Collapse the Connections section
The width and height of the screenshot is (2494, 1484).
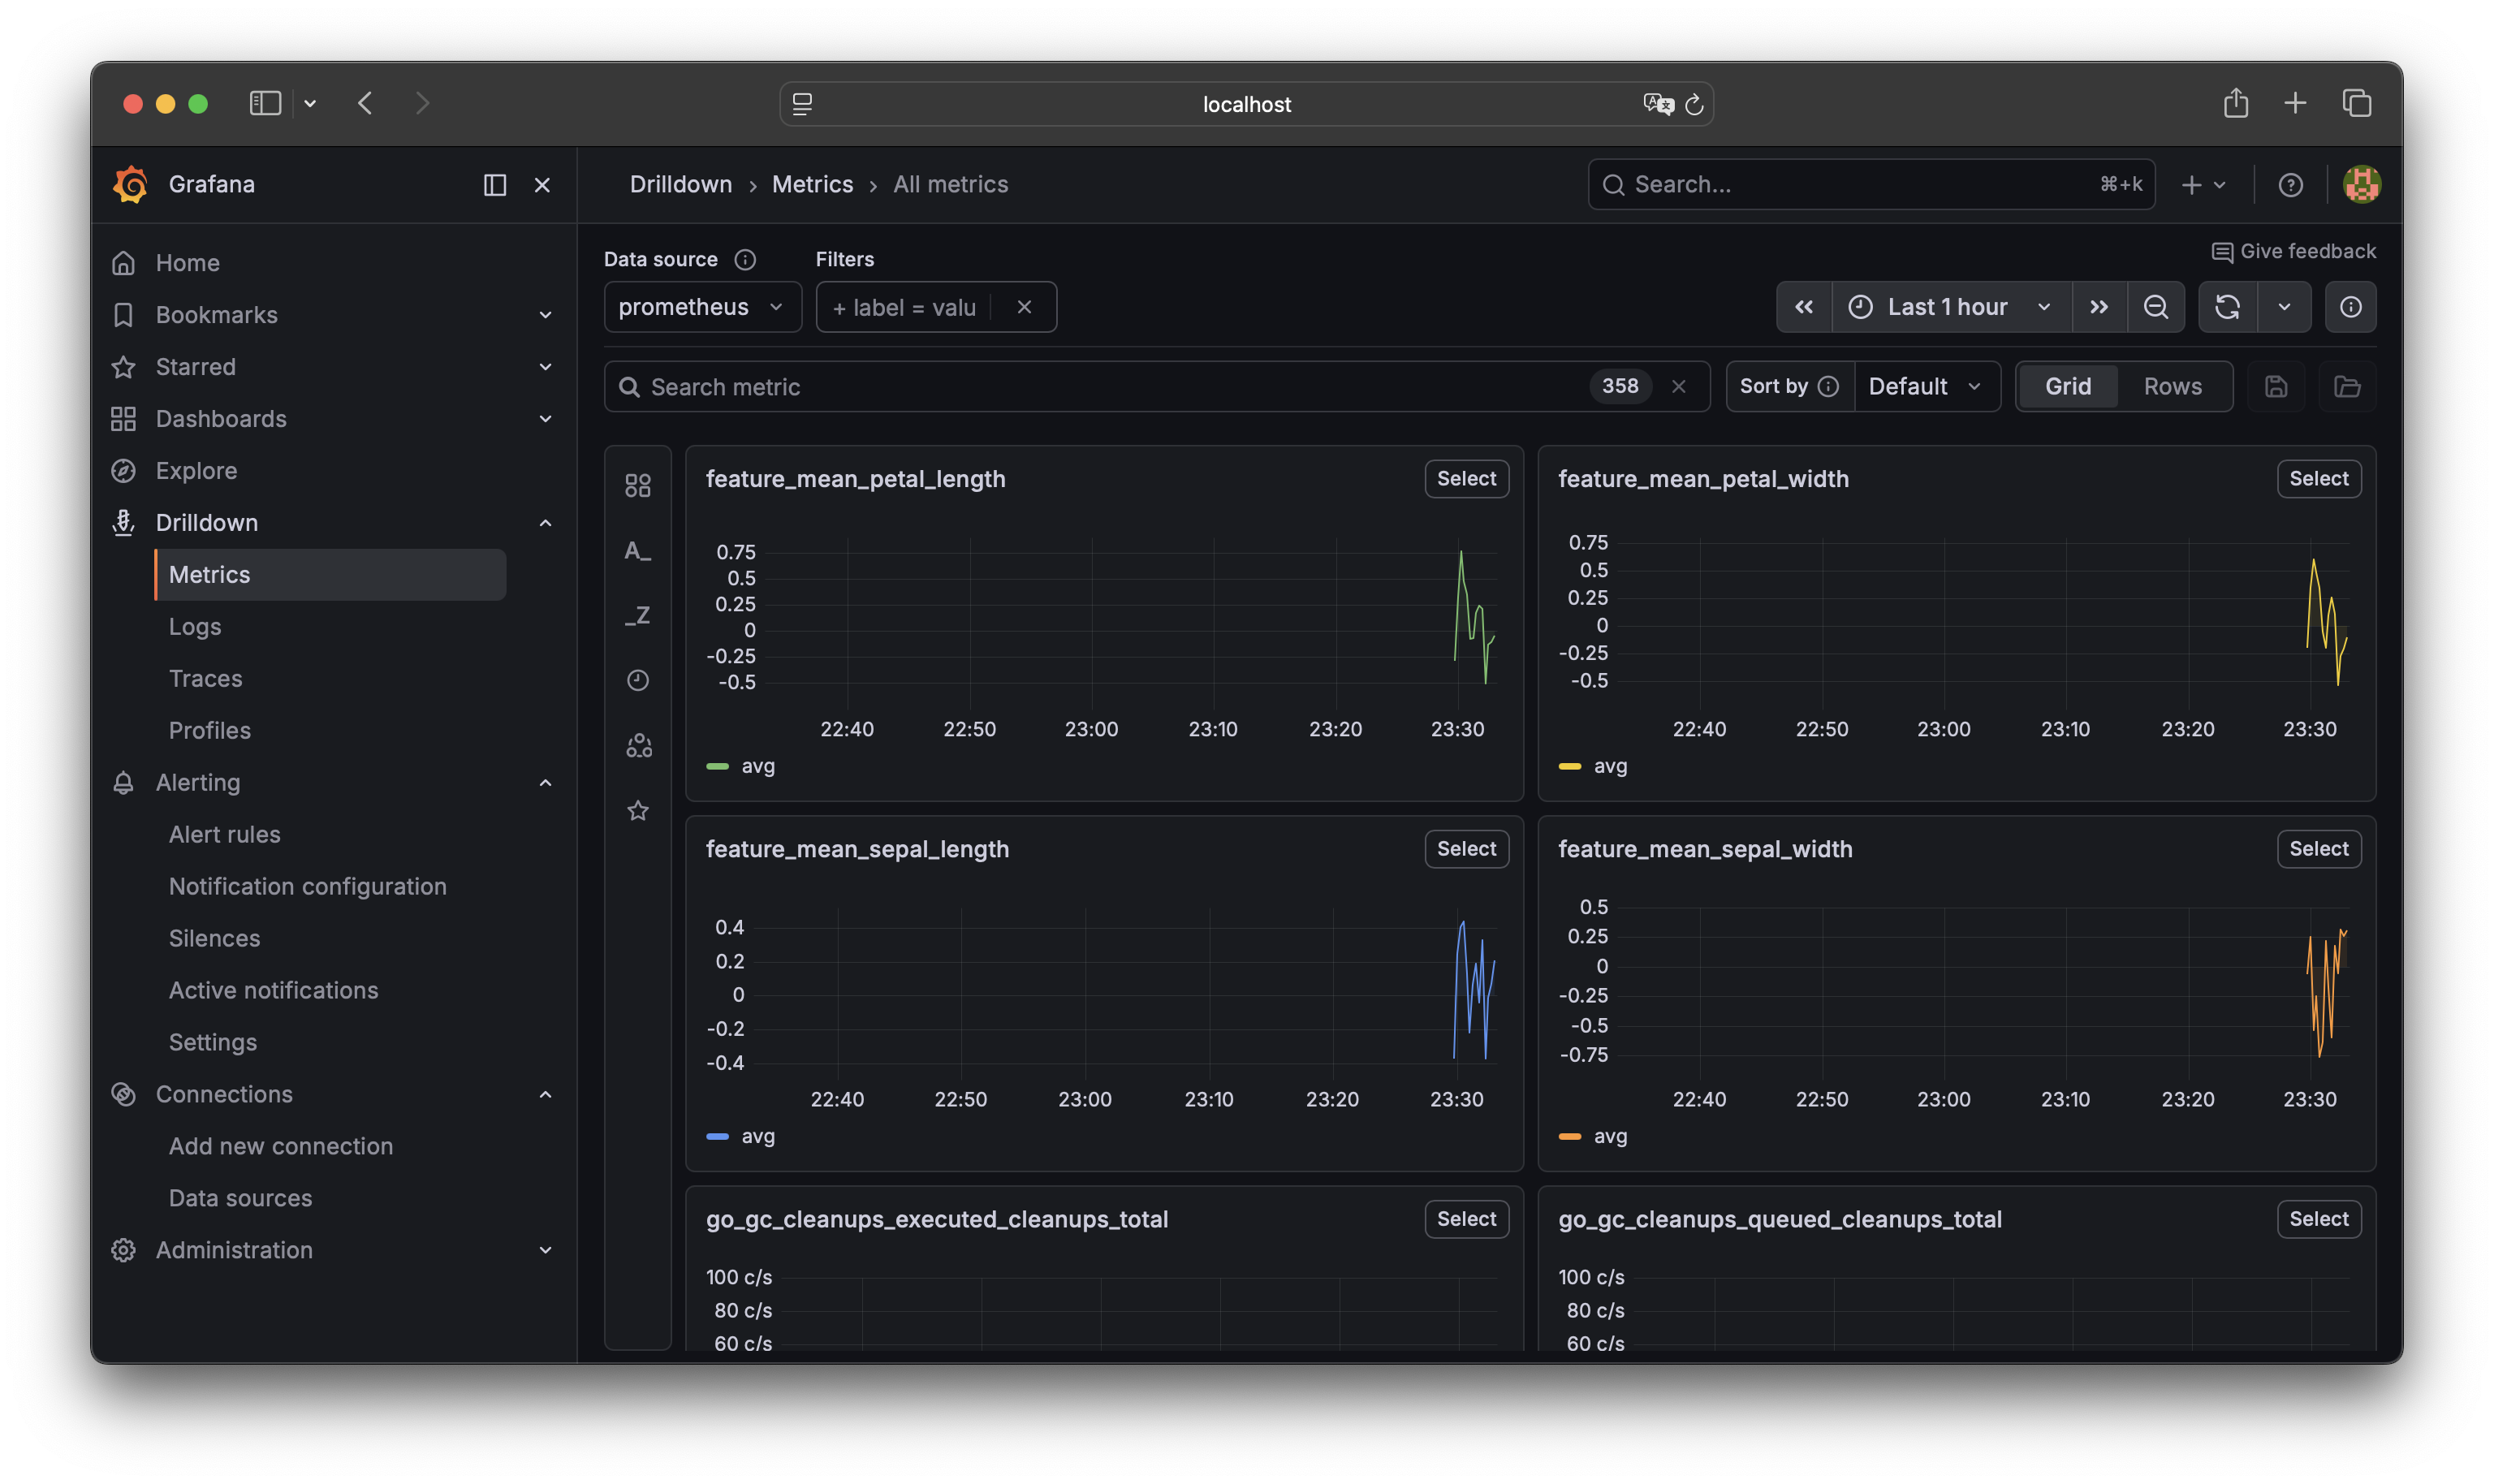(x=545, y=1095)
